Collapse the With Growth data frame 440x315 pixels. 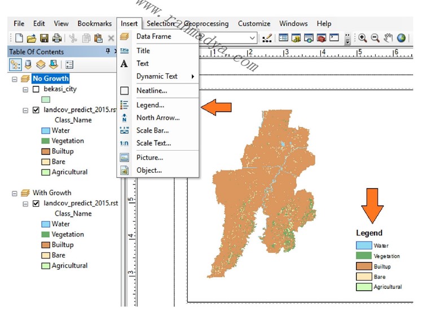pos(15,193)
